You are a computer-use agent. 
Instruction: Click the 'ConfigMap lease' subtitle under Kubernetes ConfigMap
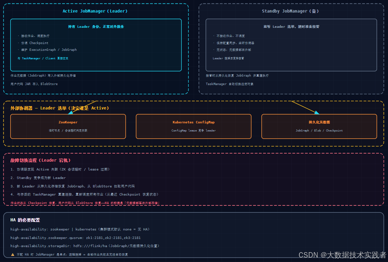click(x=194, y=130)
